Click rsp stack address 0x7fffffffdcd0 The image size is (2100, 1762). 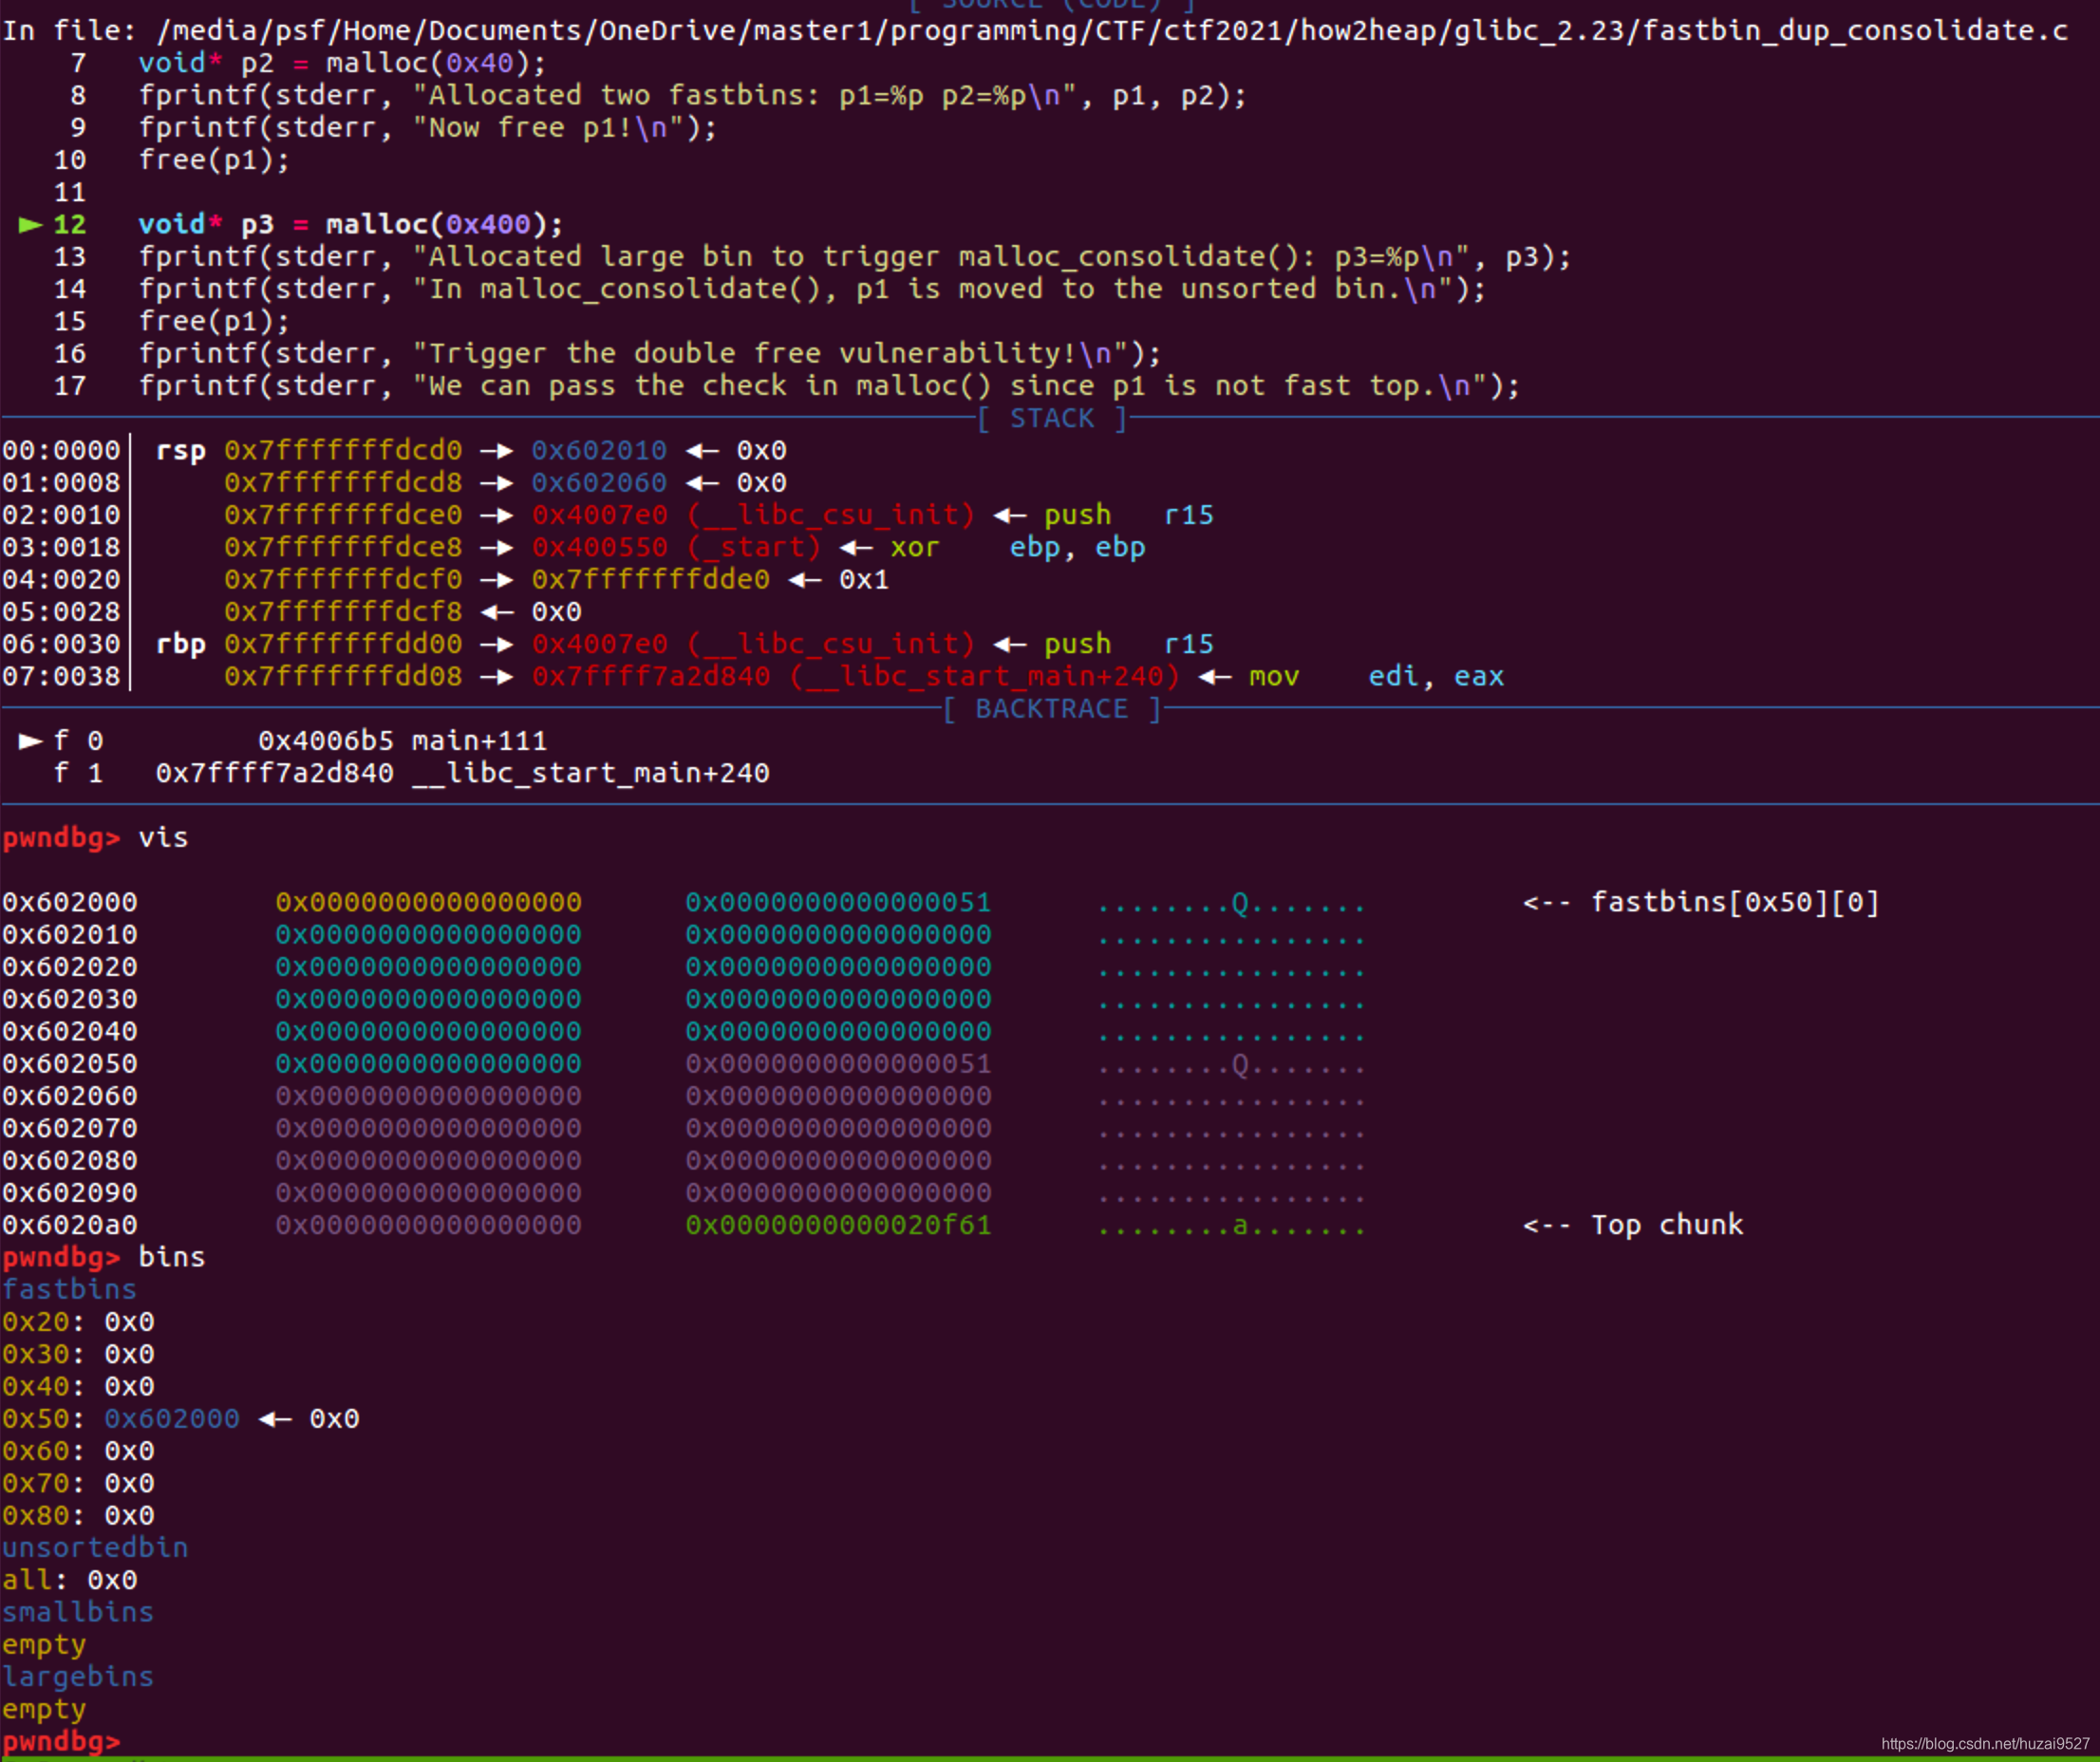[x=343, y=451]
